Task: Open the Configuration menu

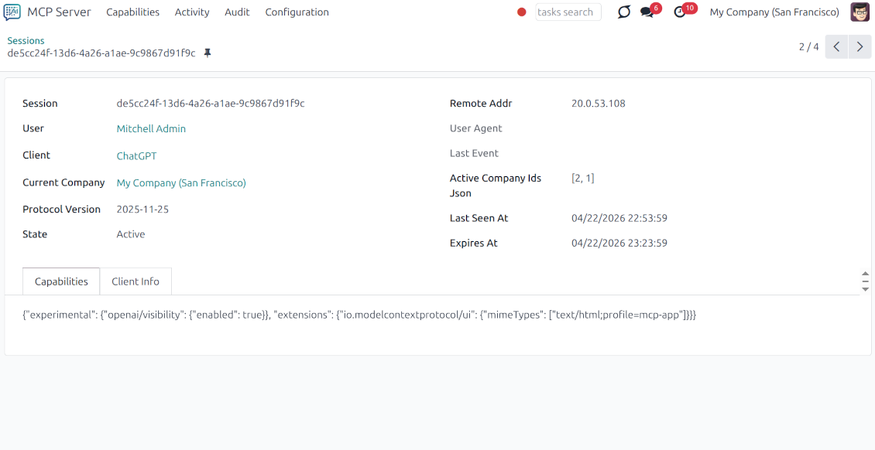Action: tap(297, 12)
